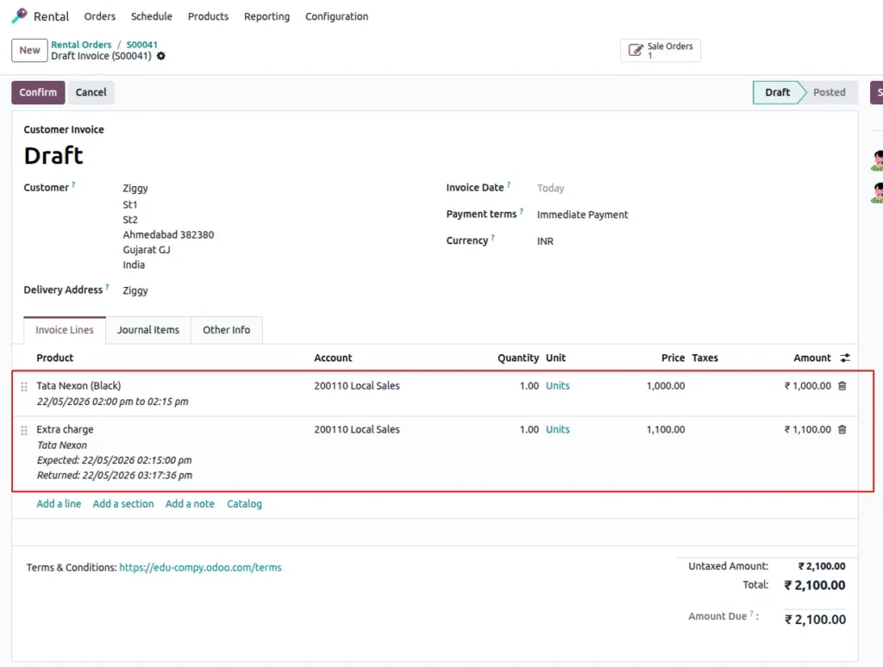The width and height of the screenshot is (883, 667).
Task: Click the Delivery Address help question mark
Action: point(107,287)
